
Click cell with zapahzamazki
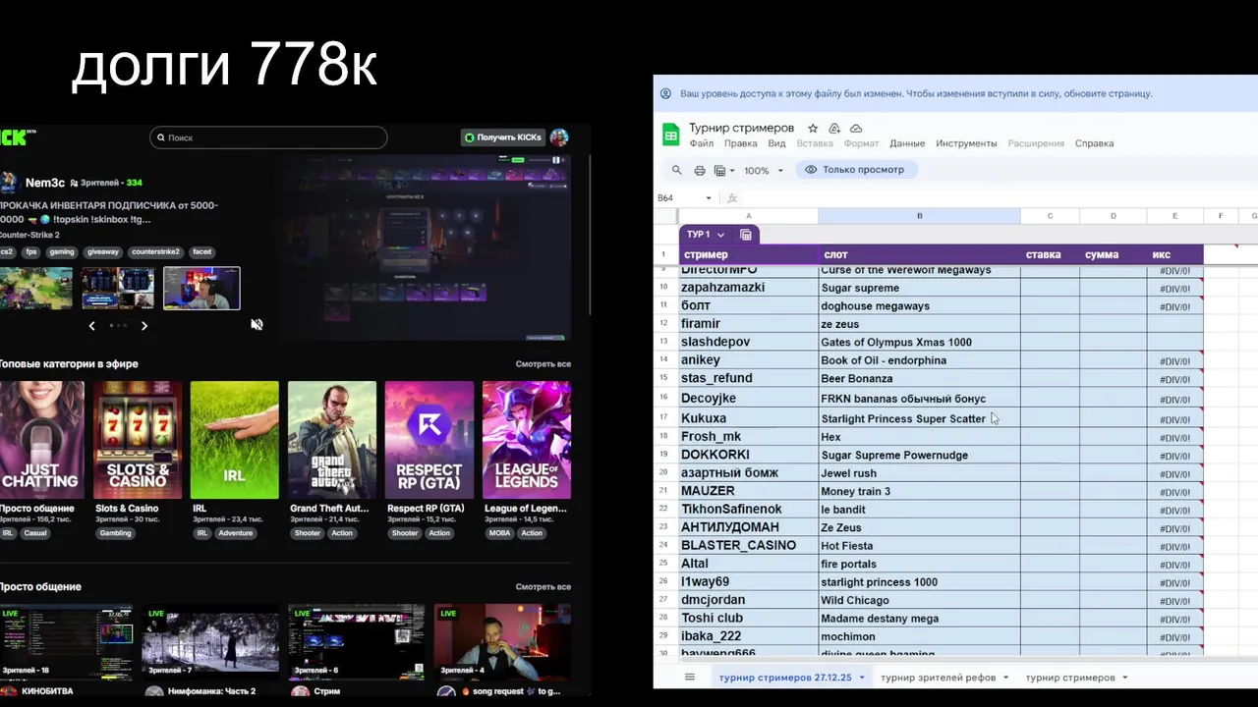[x=749, y=288]
